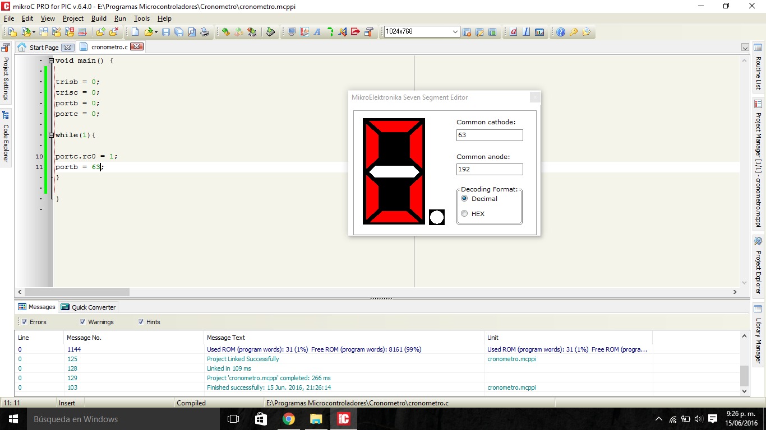Click the New Project toolbar icon
766x430 pixels.
coord(12,32)
